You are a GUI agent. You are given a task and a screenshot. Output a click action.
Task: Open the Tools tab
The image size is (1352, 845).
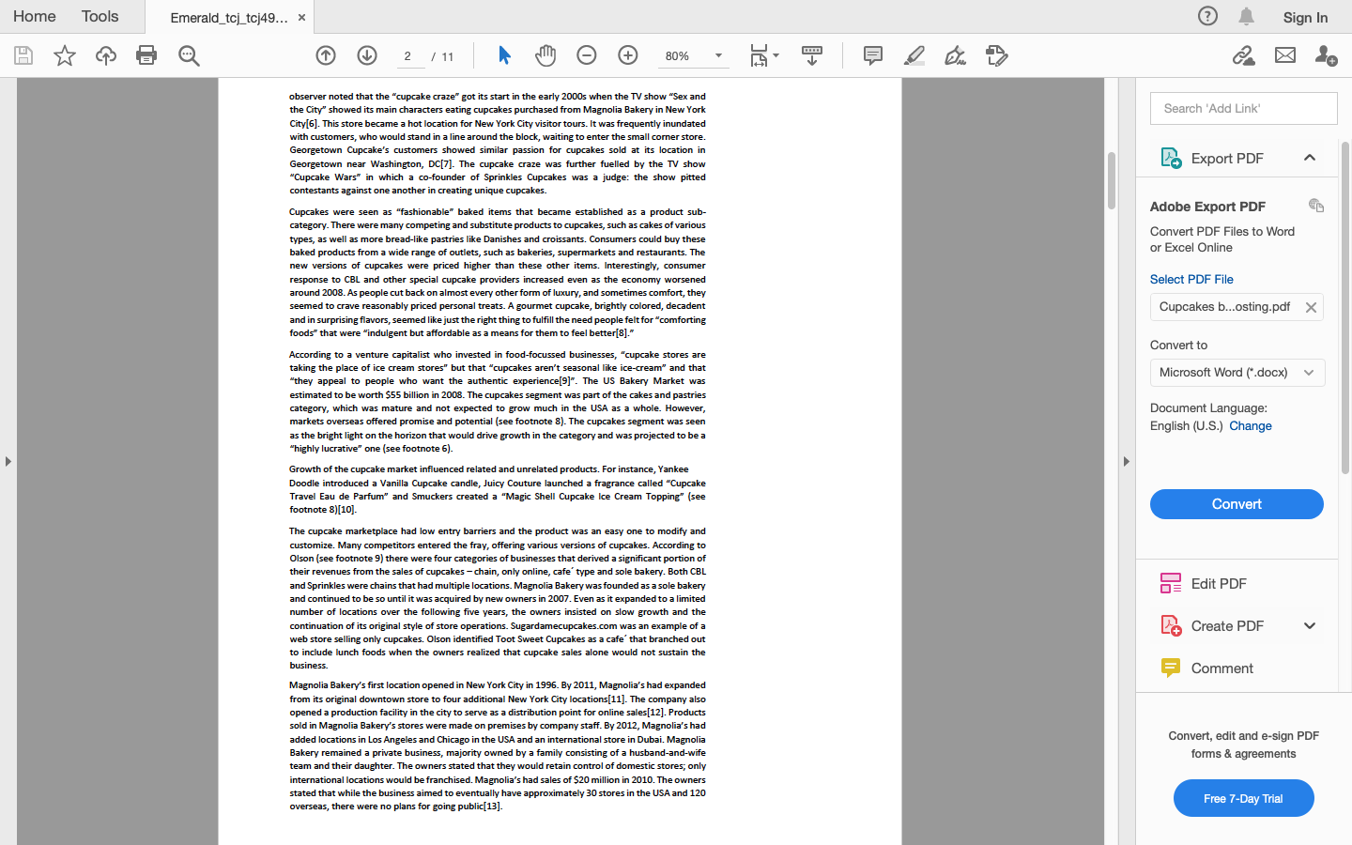[99, 16]
